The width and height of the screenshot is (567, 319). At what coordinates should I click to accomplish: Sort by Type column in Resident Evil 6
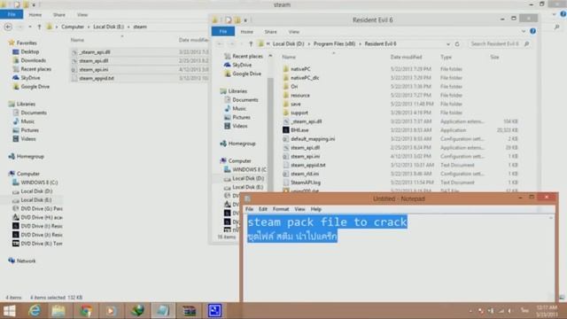446,57
